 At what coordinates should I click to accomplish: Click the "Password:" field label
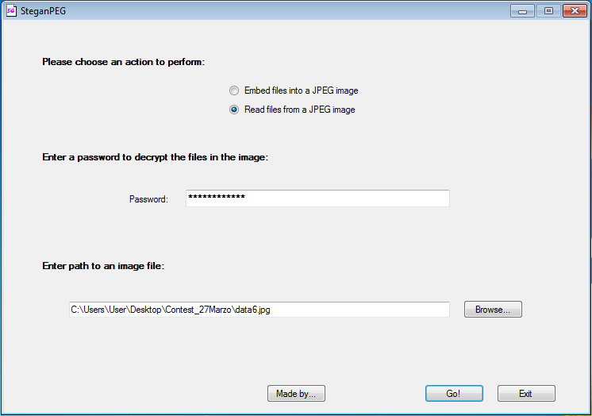click(x=148, y=199)
